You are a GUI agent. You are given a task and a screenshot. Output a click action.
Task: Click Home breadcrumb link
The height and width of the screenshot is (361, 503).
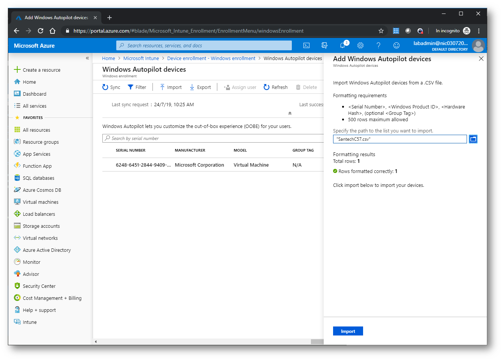(108, 58)
